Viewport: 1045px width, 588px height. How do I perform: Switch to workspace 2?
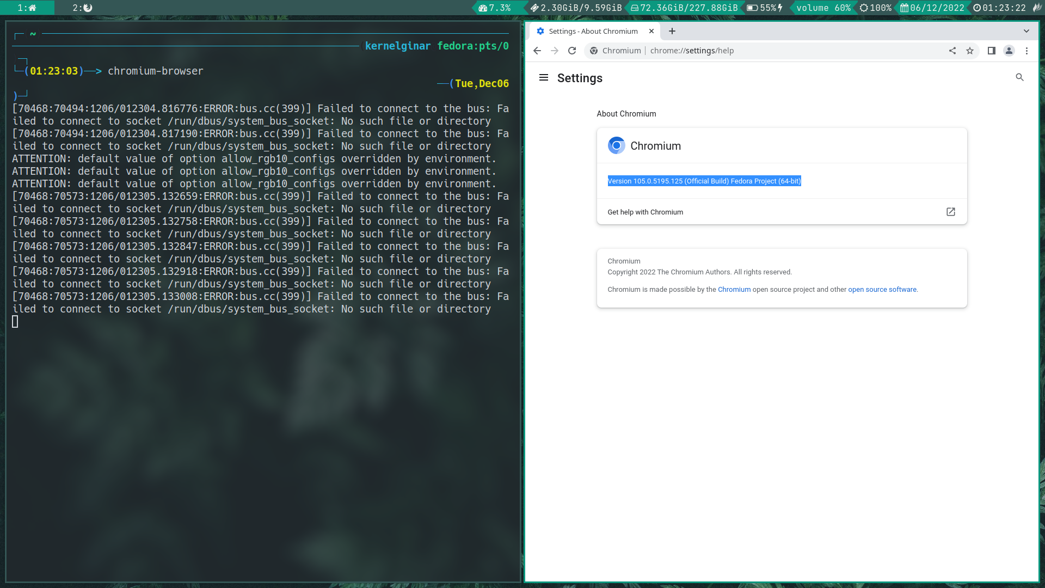point(82,8)
